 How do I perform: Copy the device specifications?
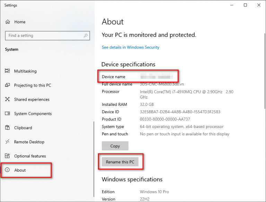point(115,146)
